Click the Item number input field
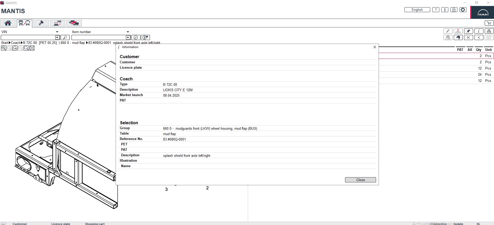Screen dimensions: 494x225 pos(99,38)
